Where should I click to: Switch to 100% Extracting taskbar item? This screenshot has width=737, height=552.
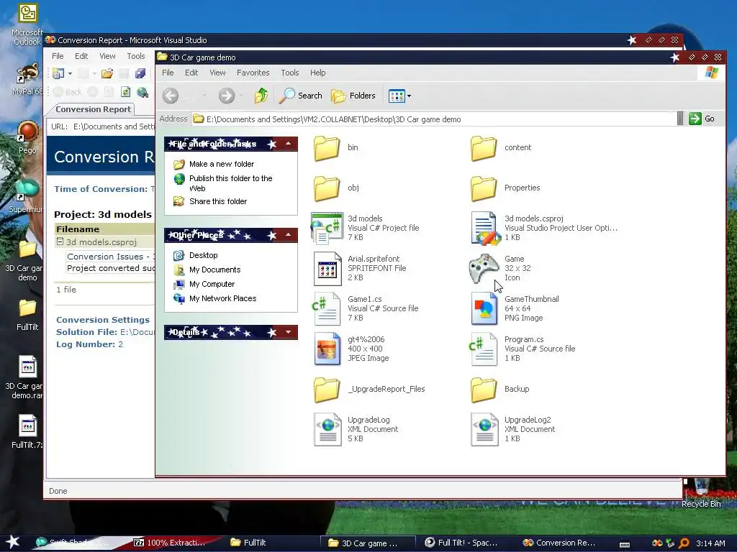(170, 543)
